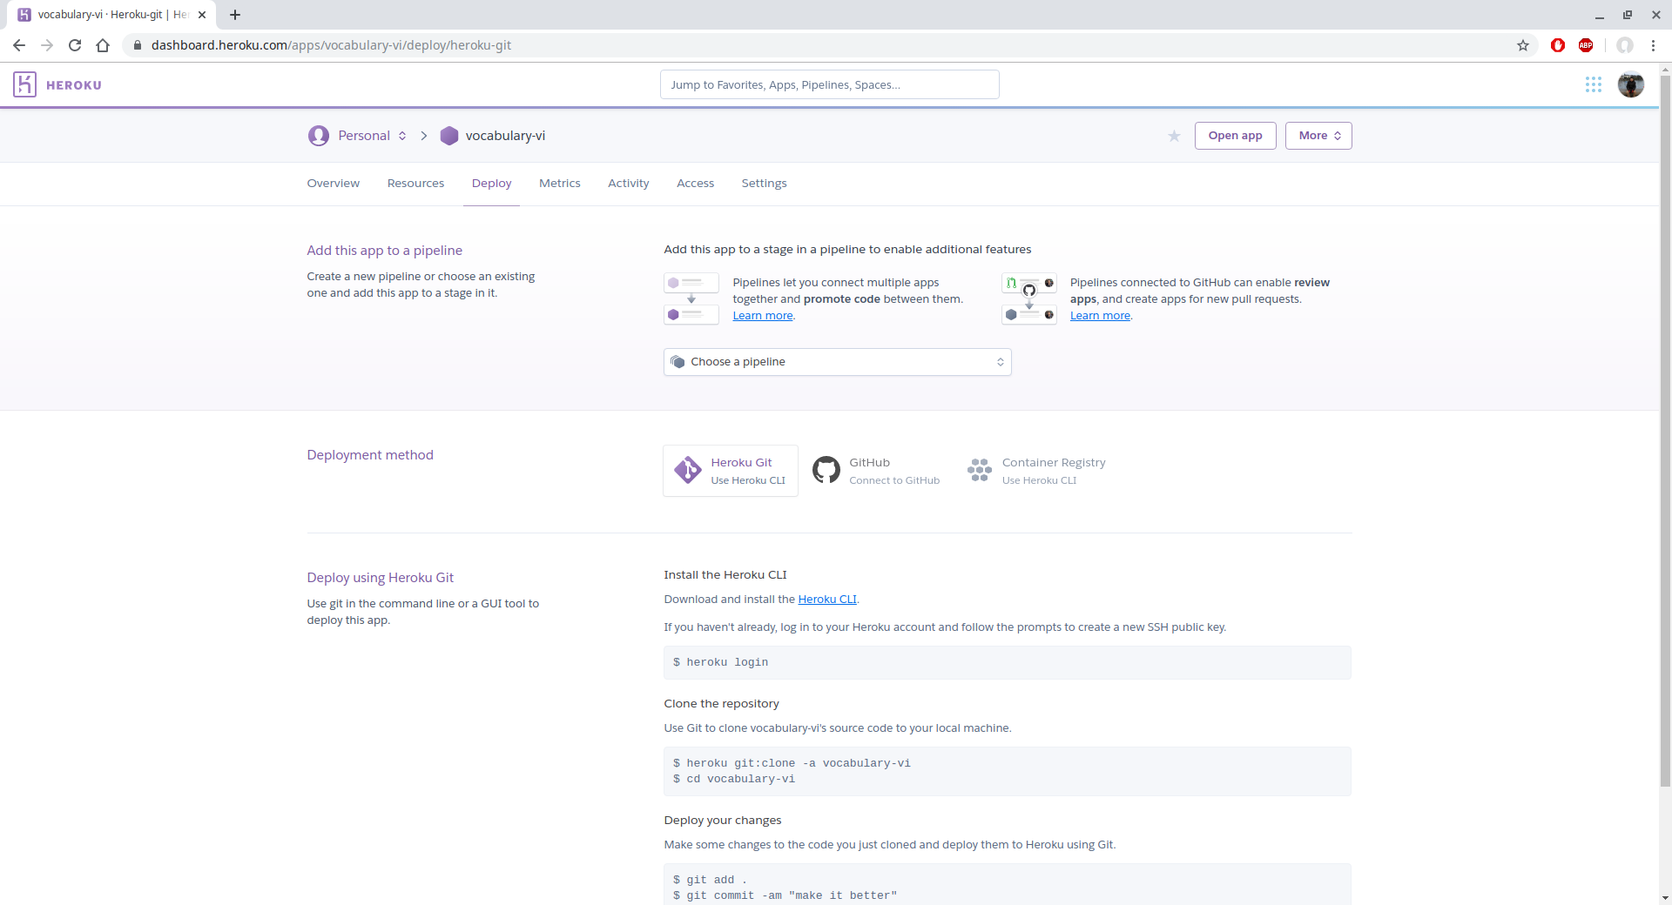Open the browser home page
This screenshot has width=1672, height=905.
click(103, 45)
